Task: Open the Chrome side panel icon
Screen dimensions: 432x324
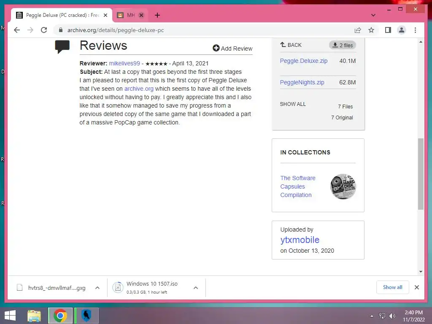Action: [388, 30]
